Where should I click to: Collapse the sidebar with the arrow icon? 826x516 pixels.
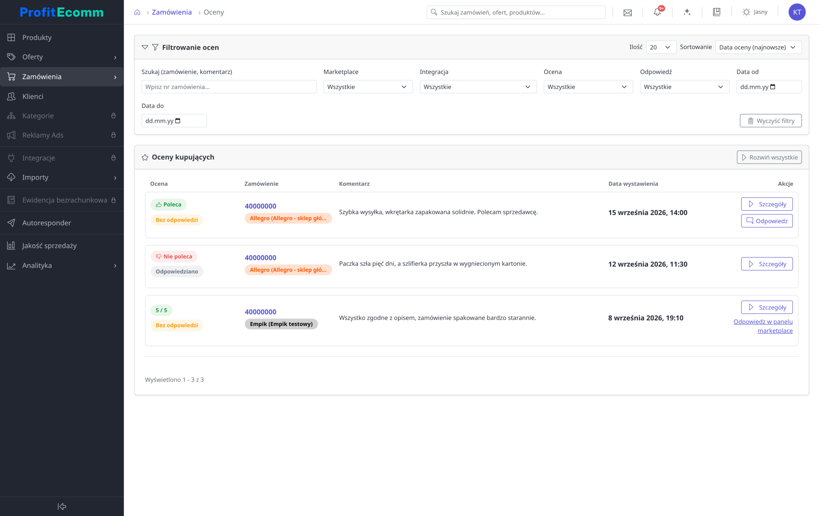pyautogui.click(x=62, y=506)
